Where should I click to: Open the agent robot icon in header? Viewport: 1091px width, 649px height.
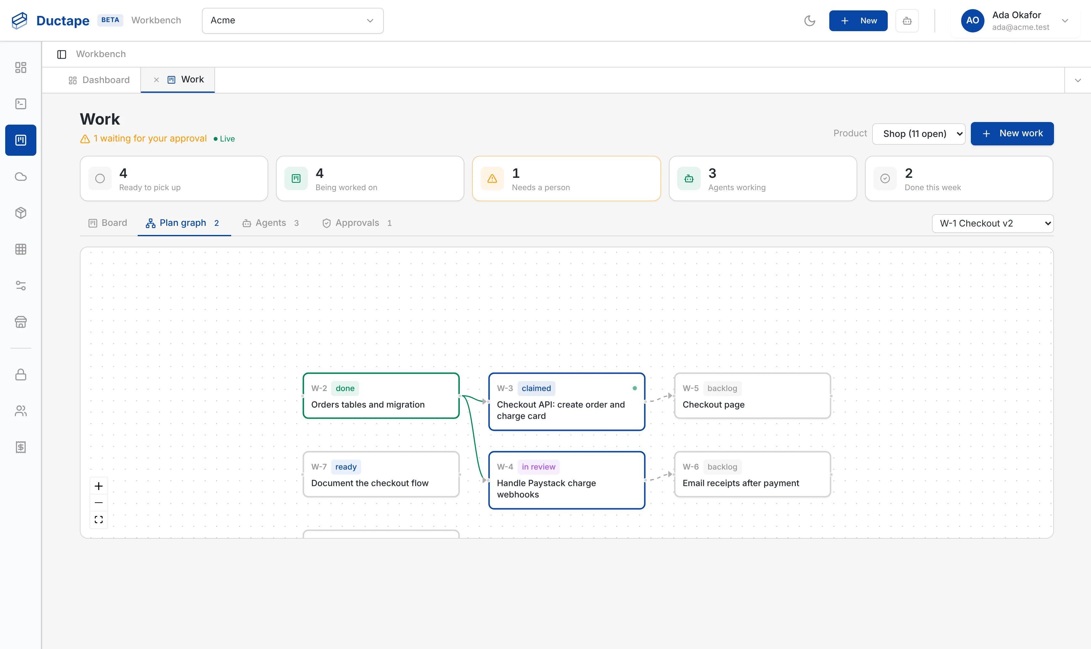tap(907, 20)
